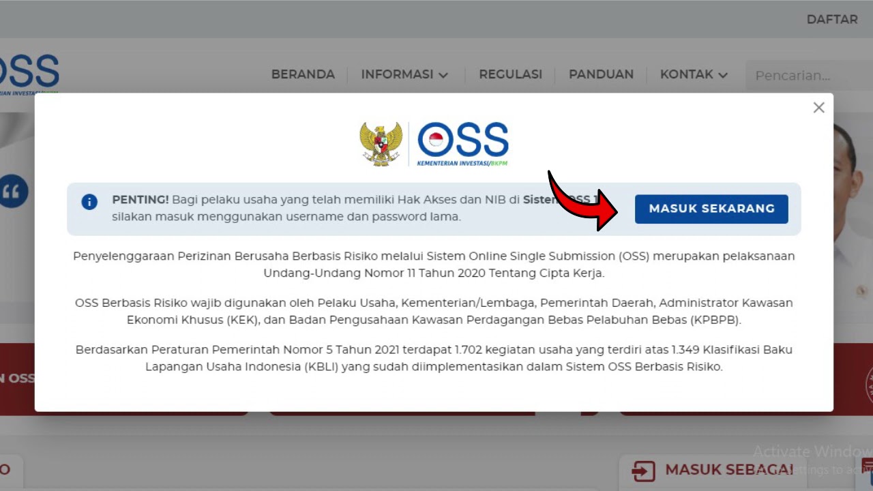
Task: Expand the KONTAK dropdown menu
Action: 694,74
